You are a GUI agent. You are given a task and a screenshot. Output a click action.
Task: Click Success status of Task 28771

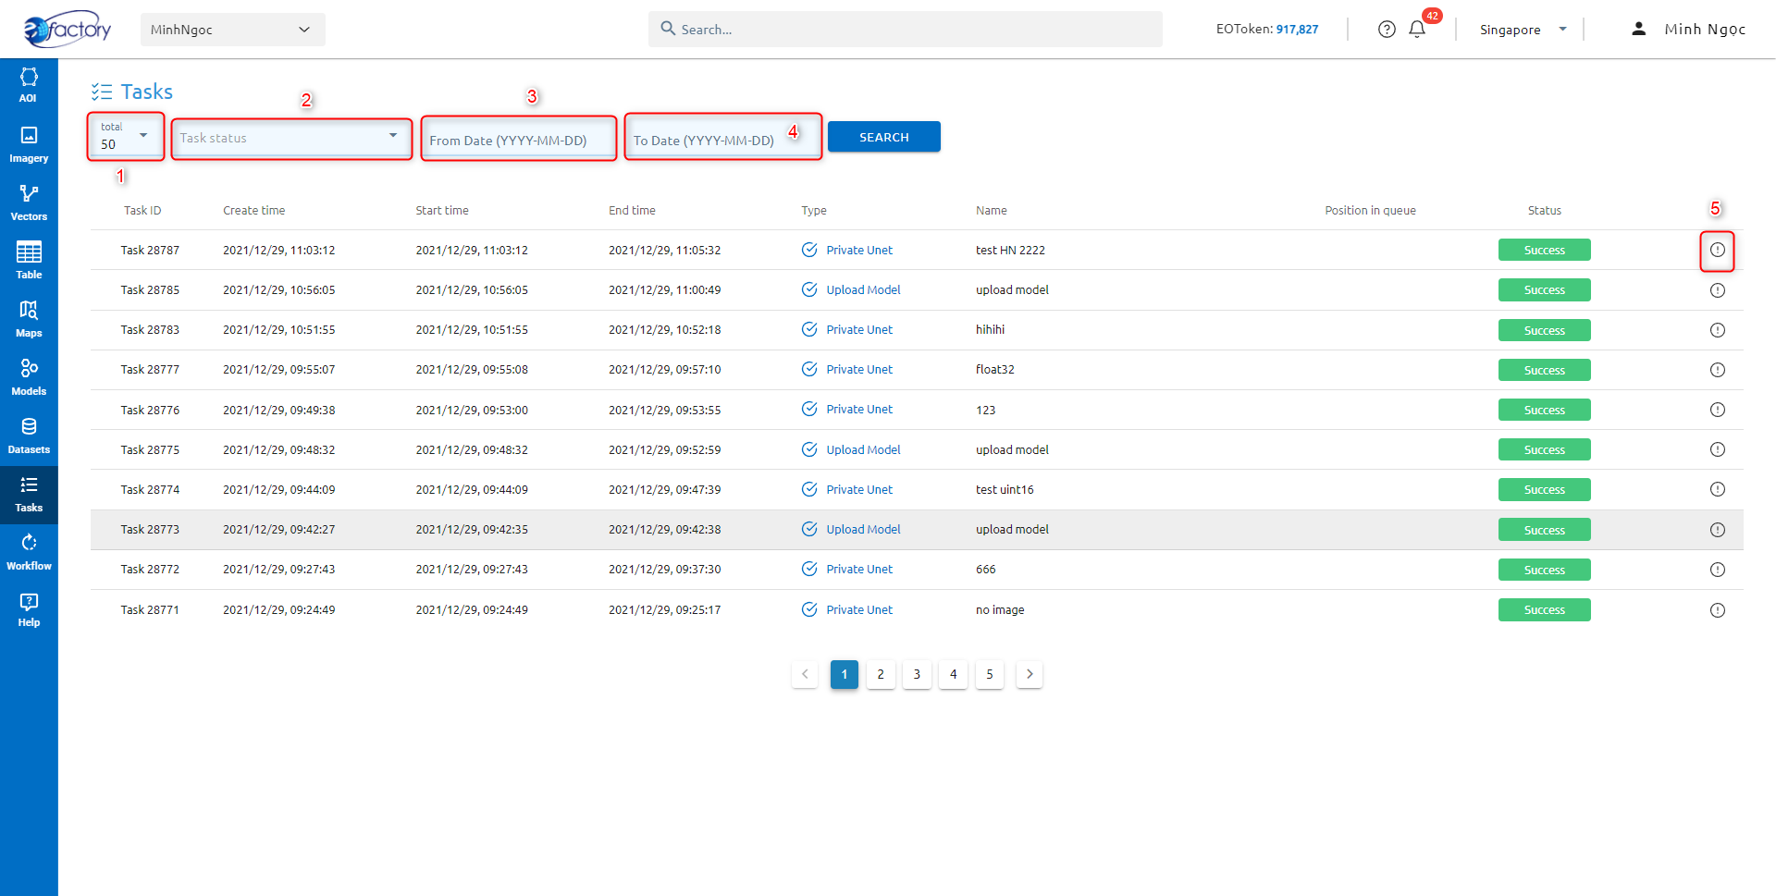click(x=1545, y=610)
